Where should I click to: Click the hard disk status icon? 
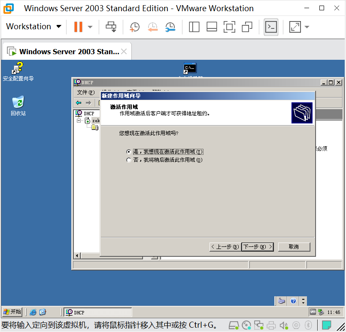(x=234, y=326)
